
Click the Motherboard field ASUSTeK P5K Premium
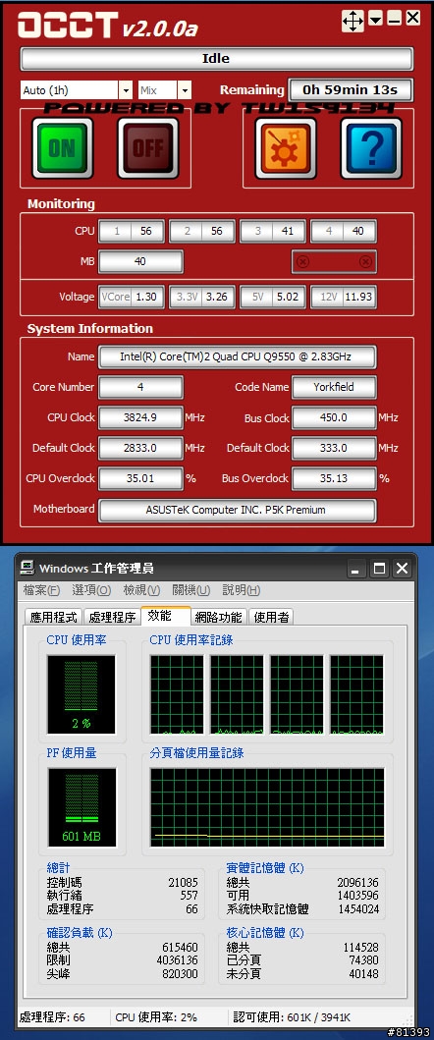(x=238, y=510)
